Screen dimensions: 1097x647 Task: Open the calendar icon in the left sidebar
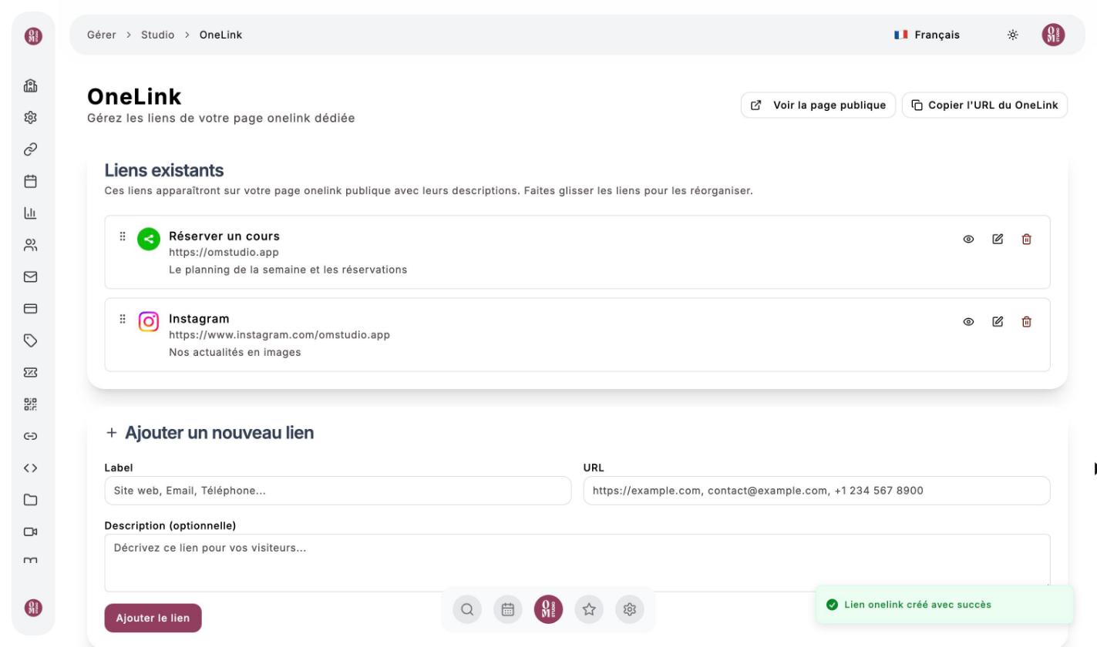pos(31,181)
